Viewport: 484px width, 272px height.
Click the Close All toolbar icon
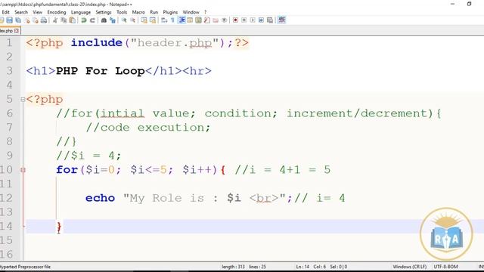point(36,20)
